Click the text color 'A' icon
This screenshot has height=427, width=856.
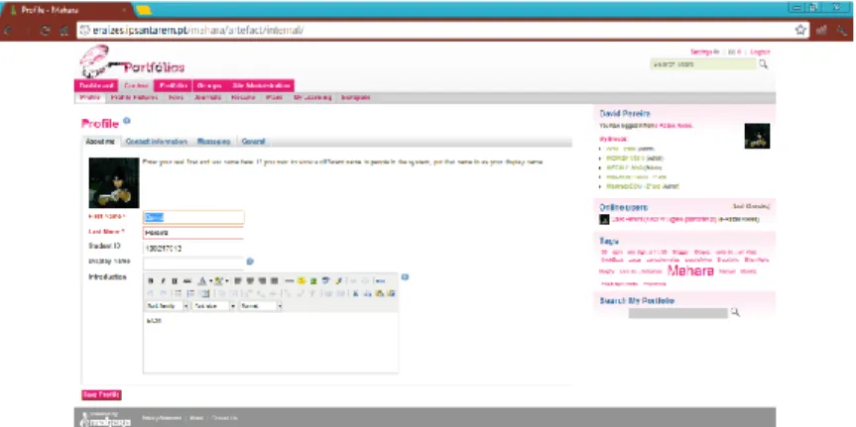(202, 280)
